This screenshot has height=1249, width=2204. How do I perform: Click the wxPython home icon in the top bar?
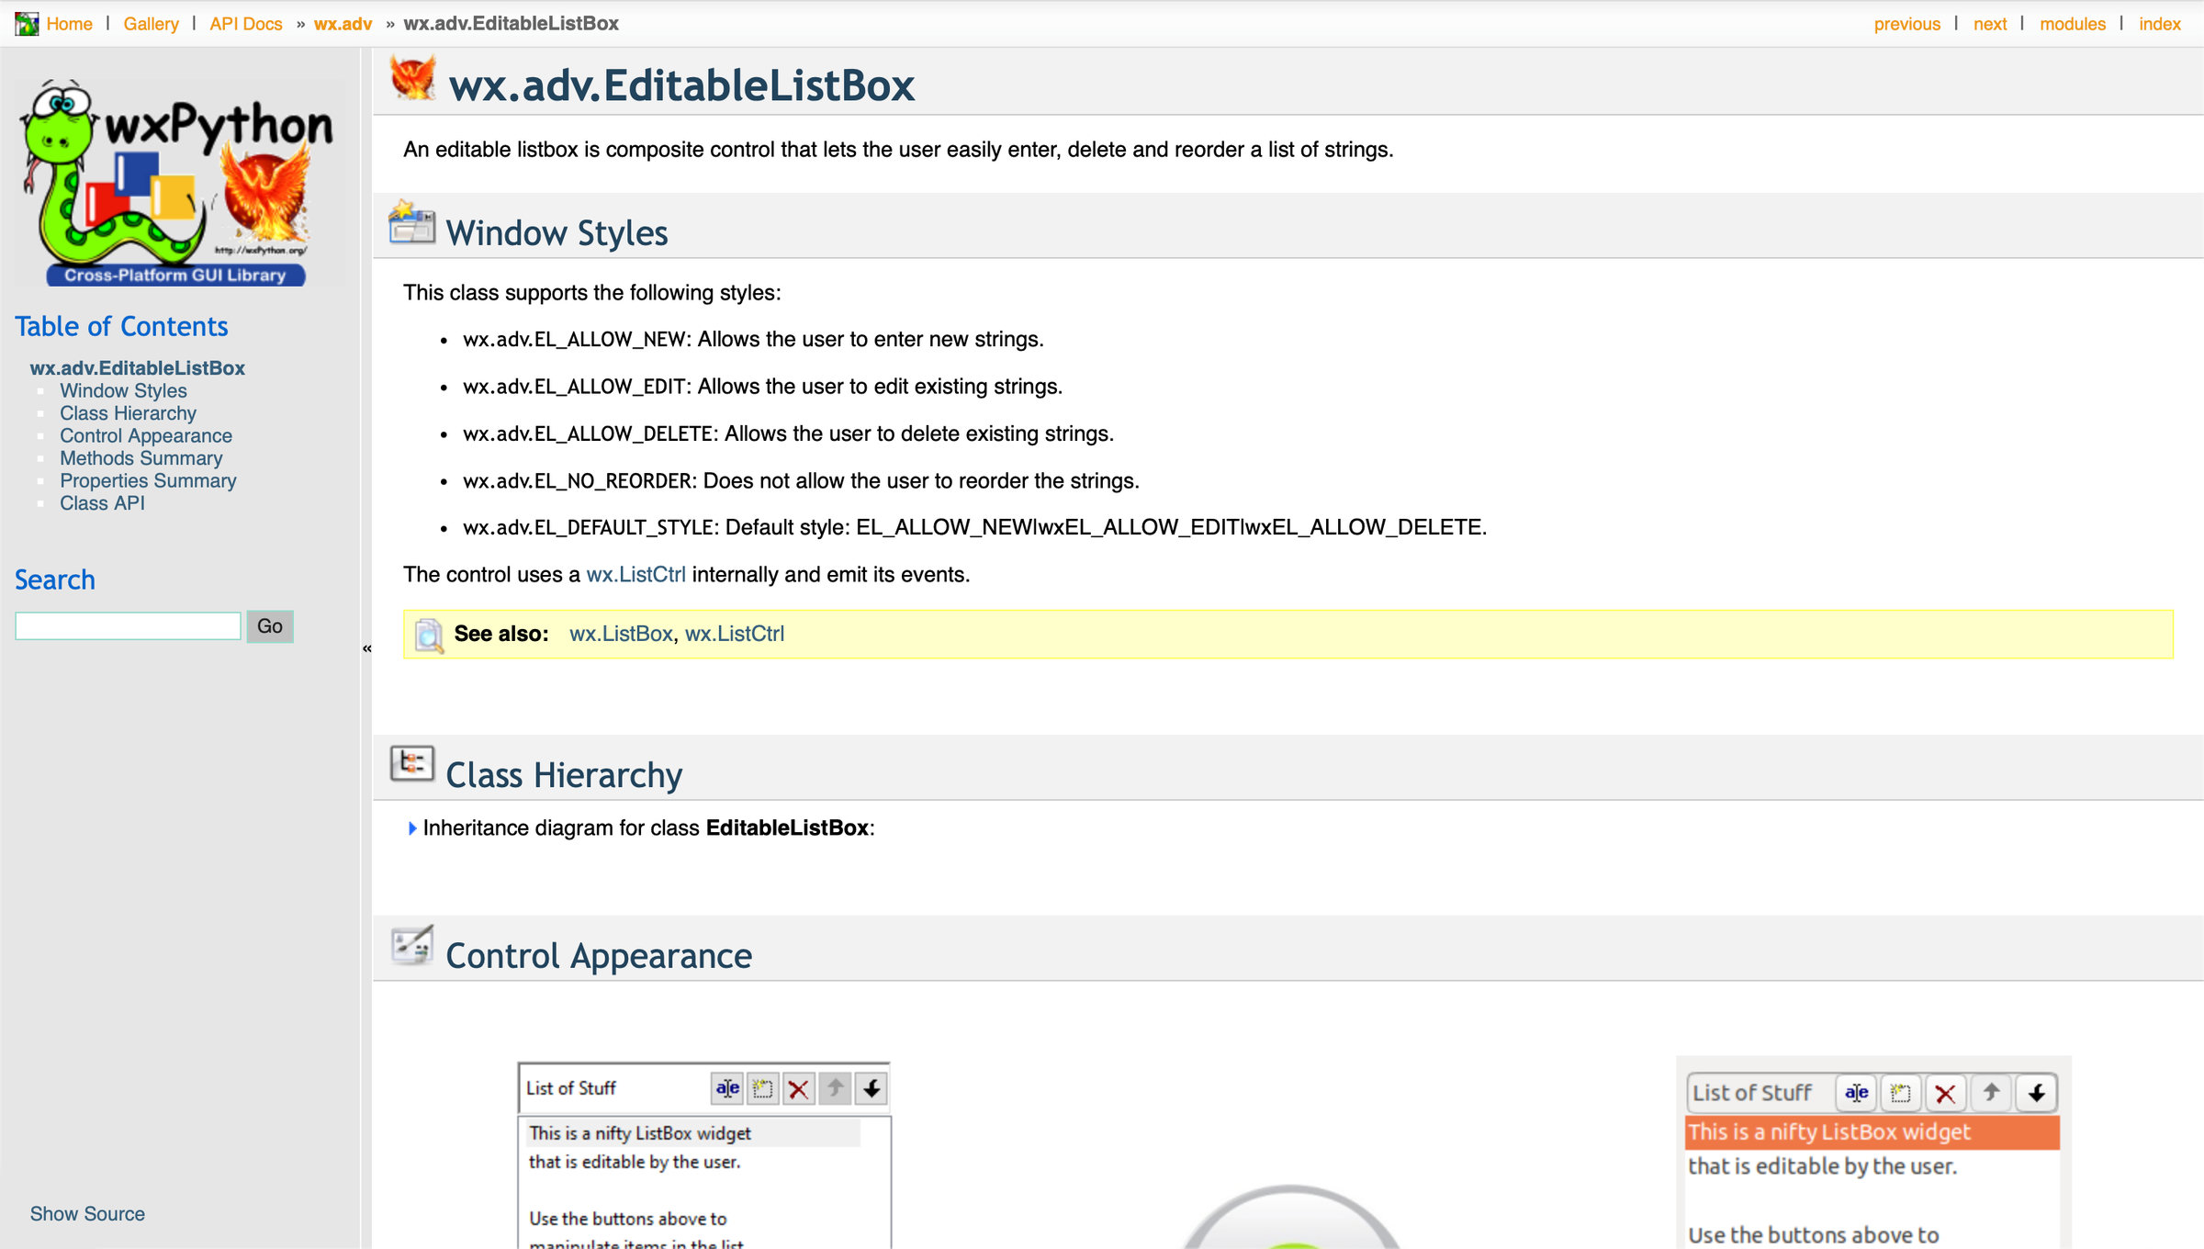27,23
